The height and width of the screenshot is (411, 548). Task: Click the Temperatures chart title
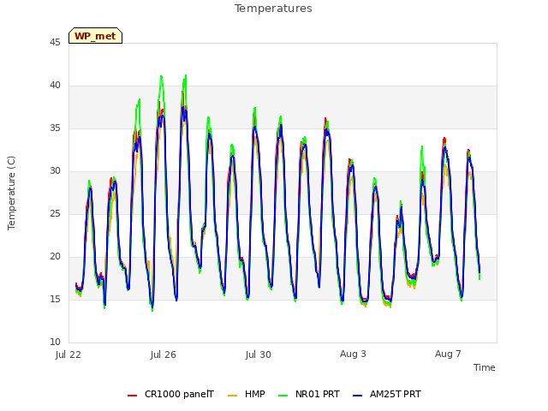click(x=273, y=9)
